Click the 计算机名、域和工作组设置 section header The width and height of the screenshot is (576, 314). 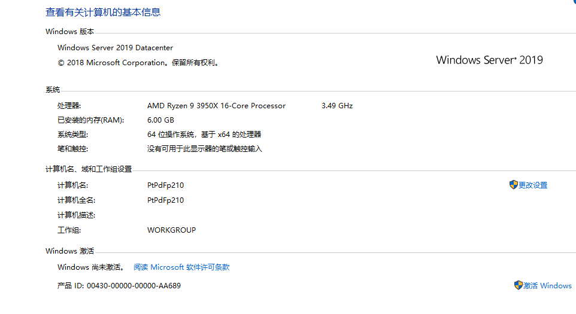pos(89,169)
